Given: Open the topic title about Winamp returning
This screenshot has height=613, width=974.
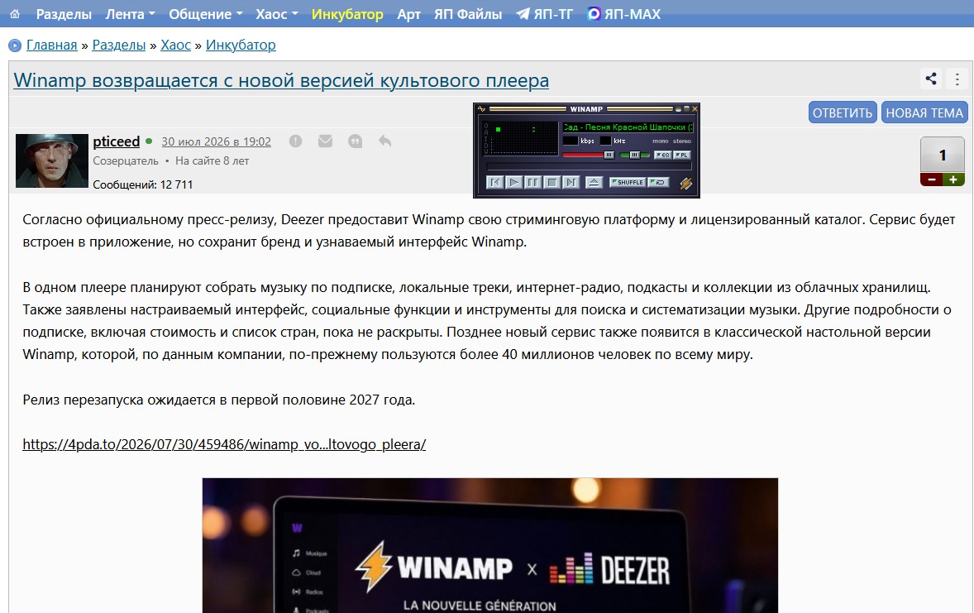Looking at the screenshot, I should click(x=281, y=80).
